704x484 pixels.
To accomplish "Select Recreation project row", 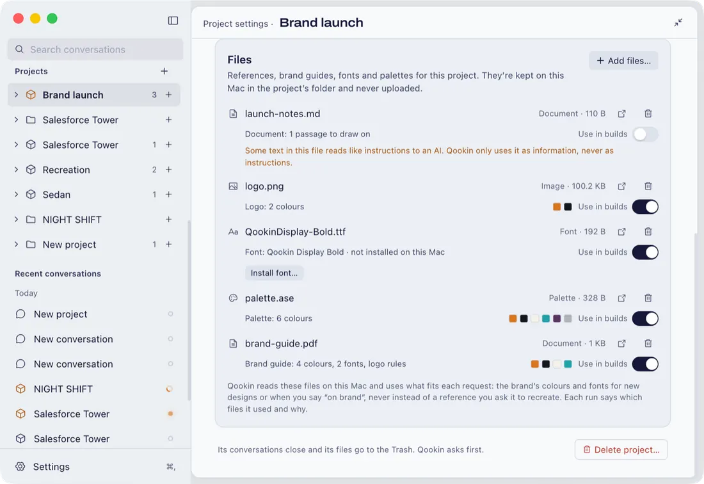I will pos(94,170).
